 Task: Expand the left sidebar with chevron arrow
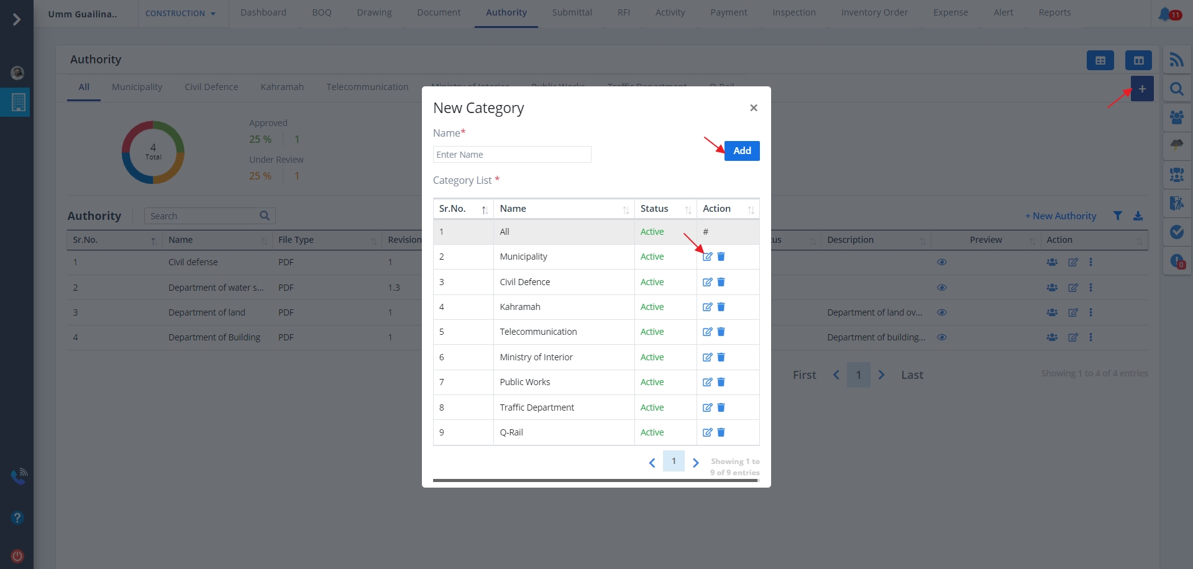coord(17,19)
